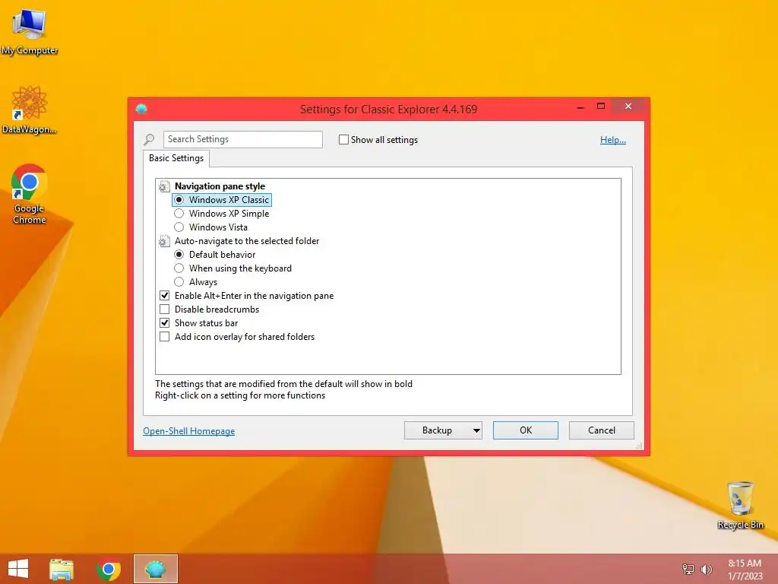This screenshot has width=778, height=584.
Task: Switch to the Basic Settings tab
Action: coord(176,158)
